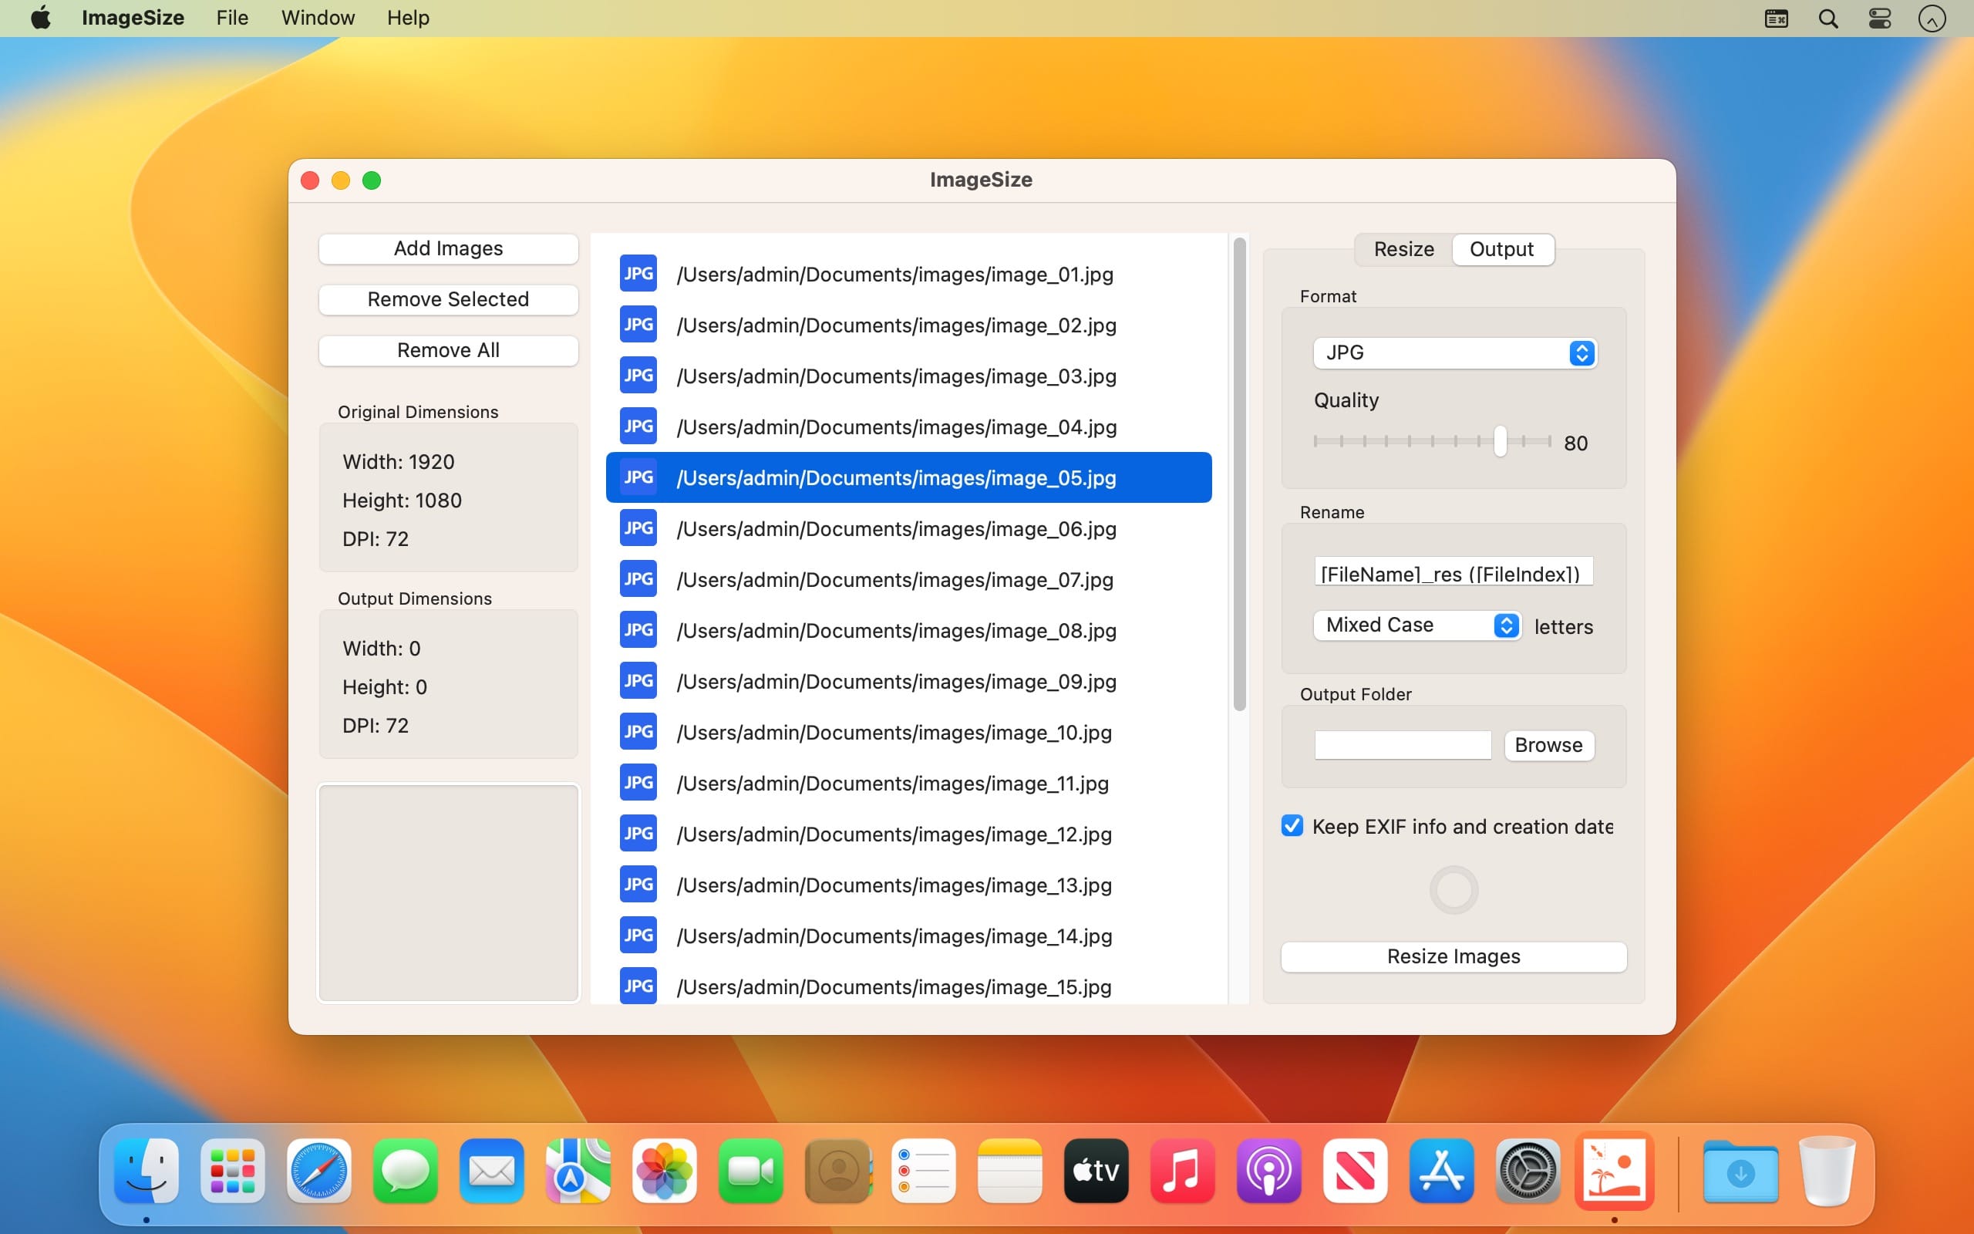Click the JPG icon beside image_03.jpg

[638, 376]
